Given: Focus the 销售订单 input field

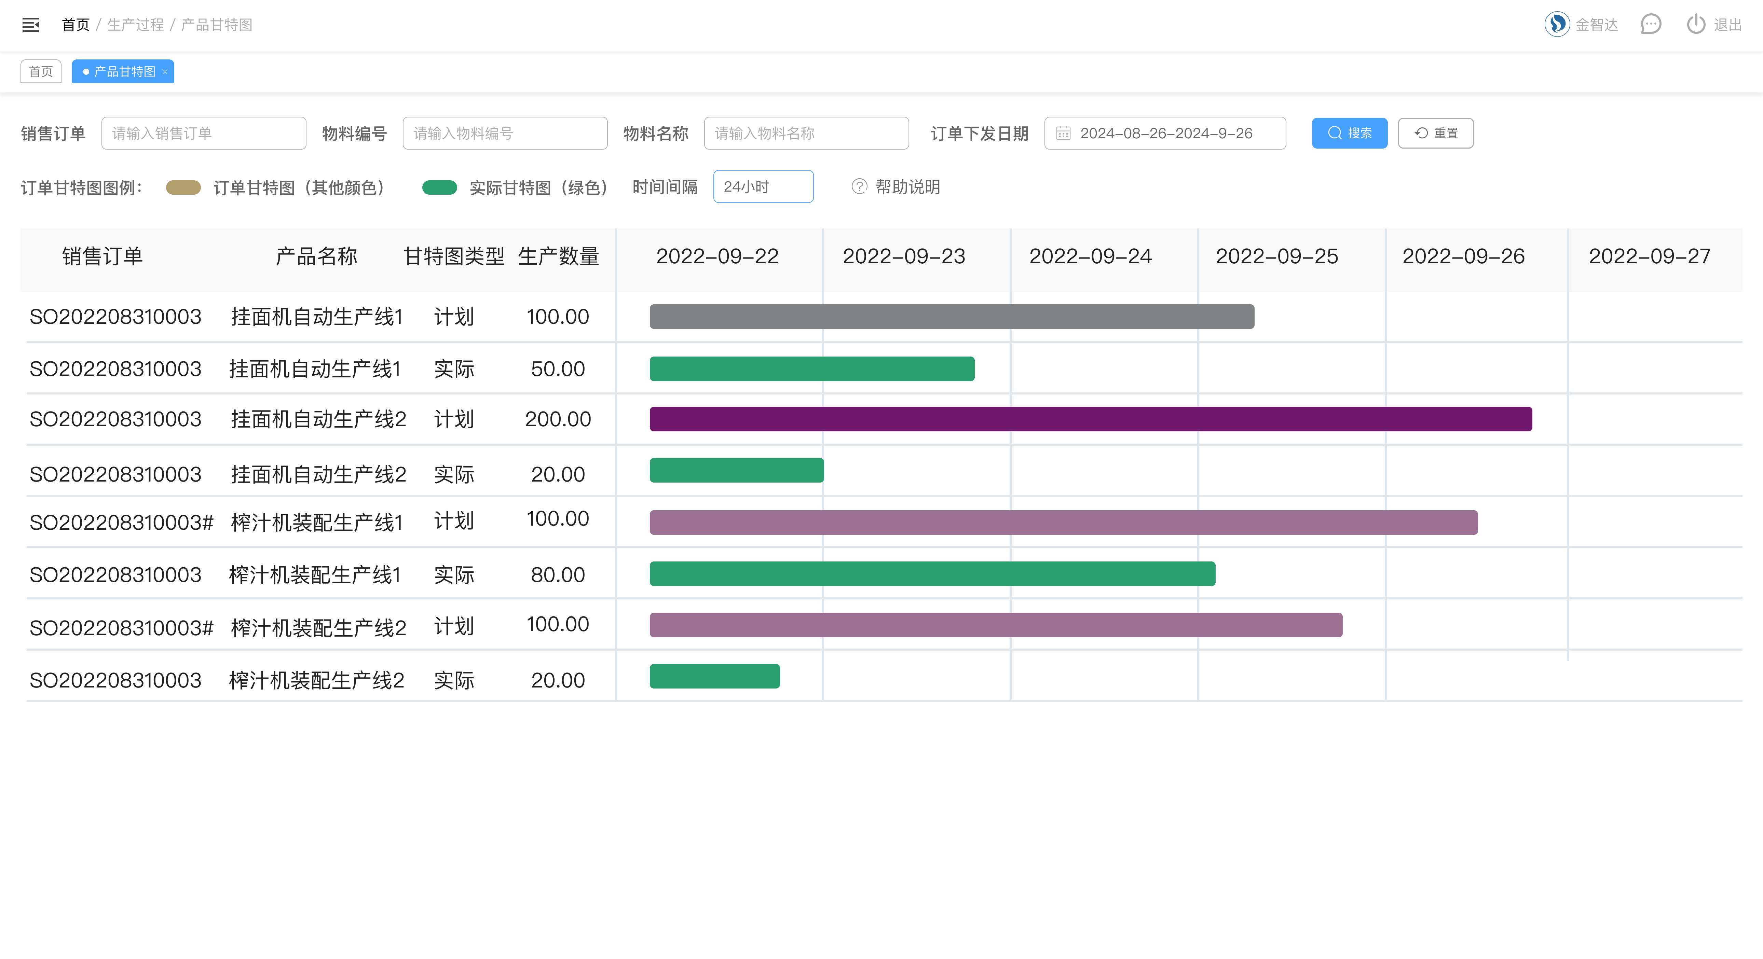Looking at the screenshot, I should tap(203, 134).
